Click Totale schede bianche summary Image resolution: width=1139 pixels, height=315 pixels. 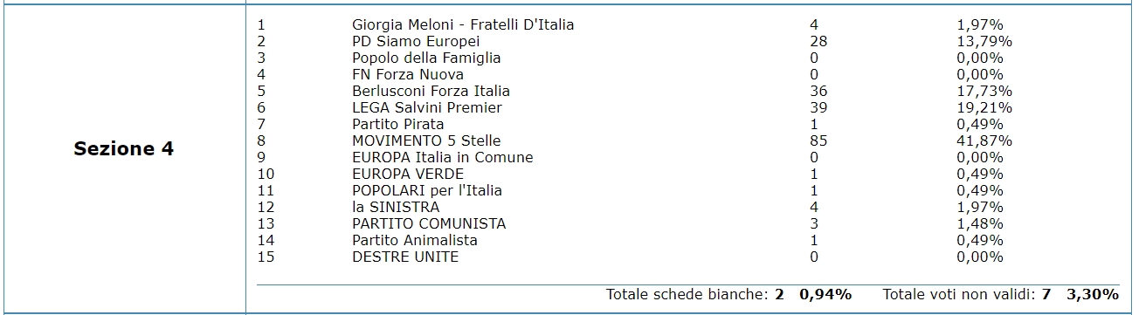728,294
